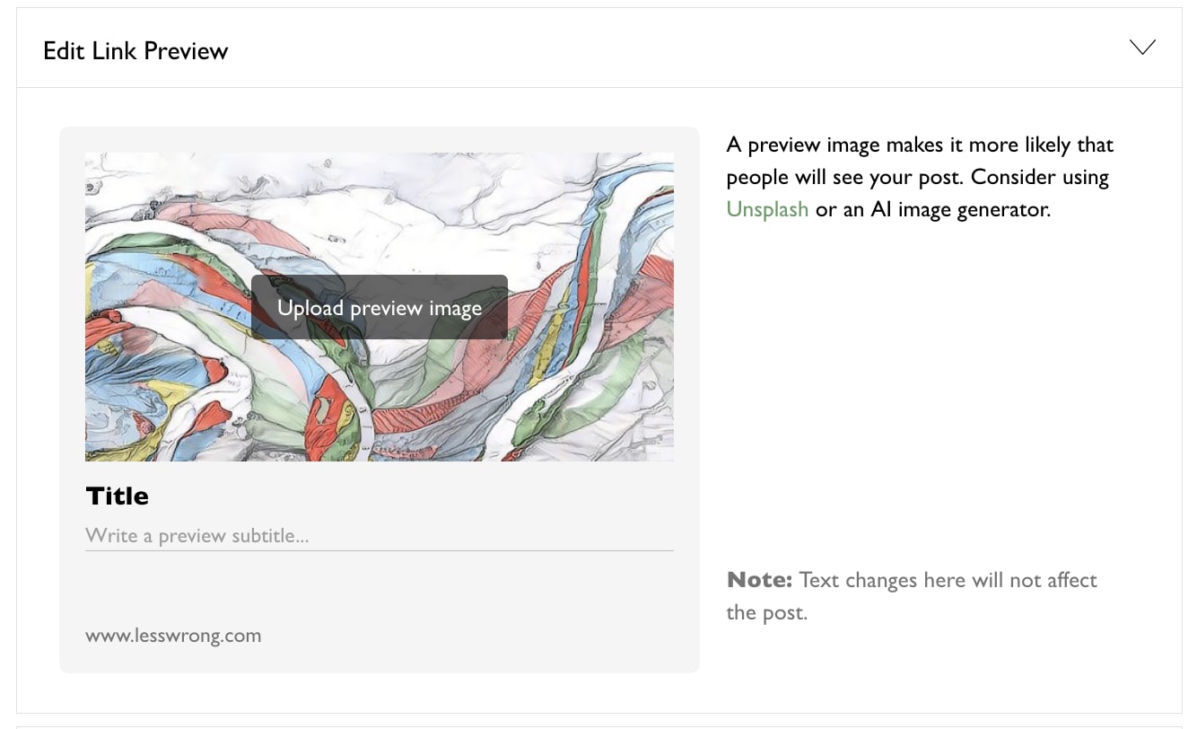Screen dimensions: 1197x729
Task: Click the www.lesswrong.com domain text
Action: 173,636
